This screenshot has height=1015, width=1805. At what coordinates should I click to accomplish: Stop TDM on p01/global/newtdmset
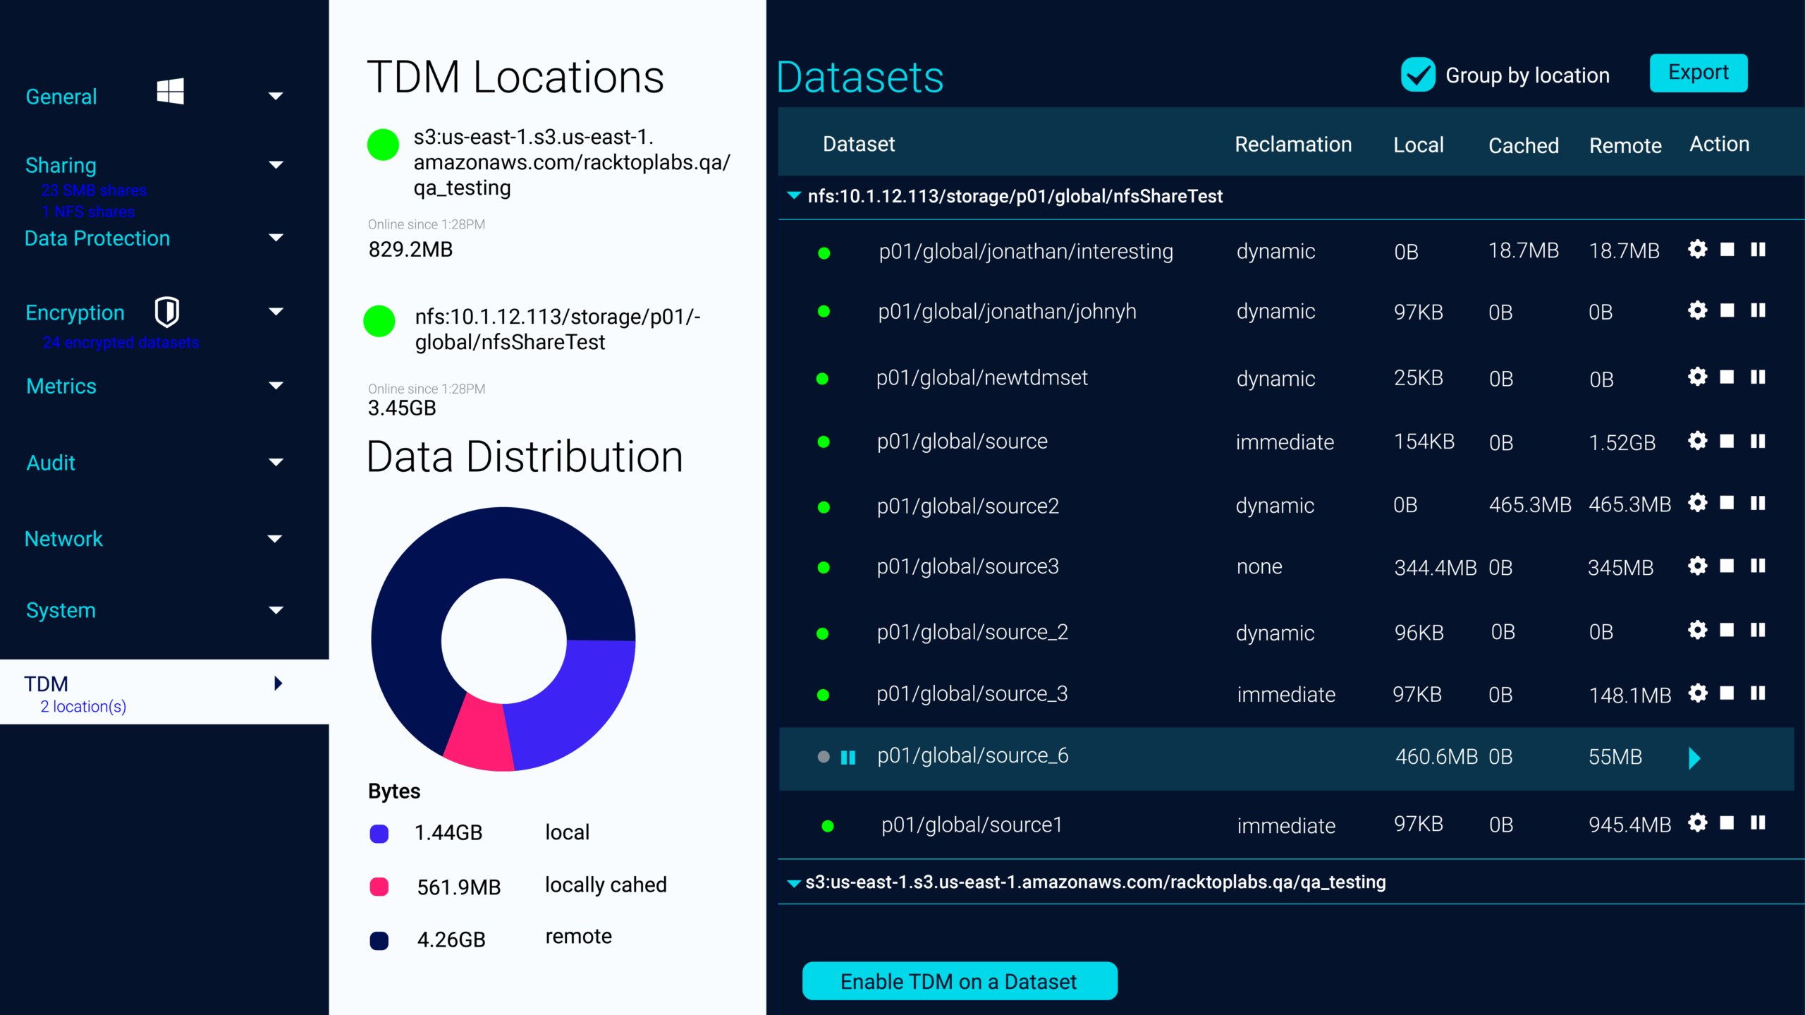[1727, 377]
